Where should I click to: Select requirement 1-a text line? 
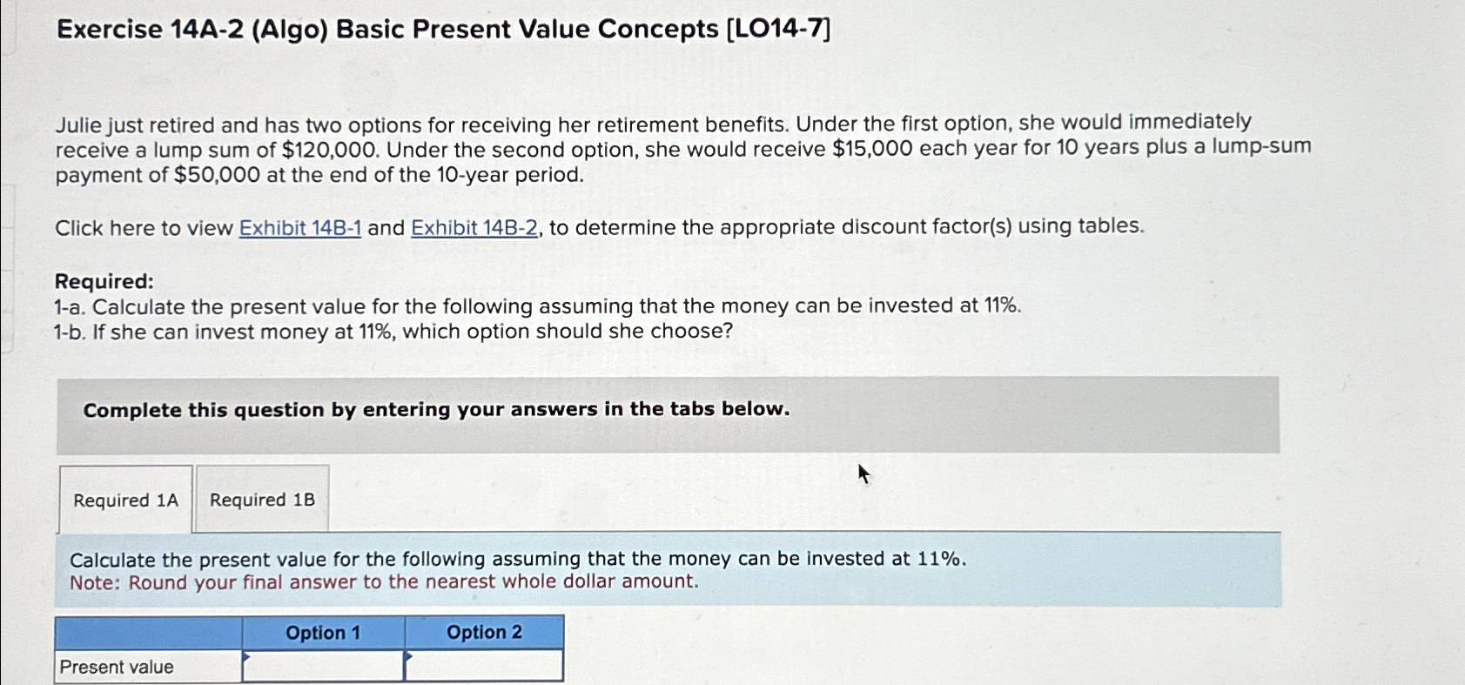537,306
